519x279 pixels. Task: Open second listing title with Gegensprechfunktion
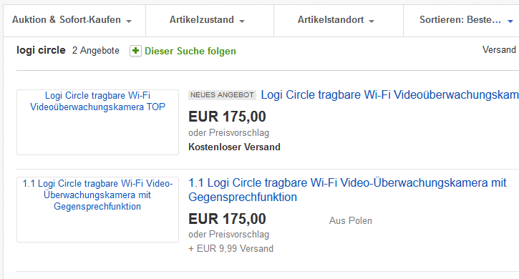pyautogui.click(x=347, y=190)
